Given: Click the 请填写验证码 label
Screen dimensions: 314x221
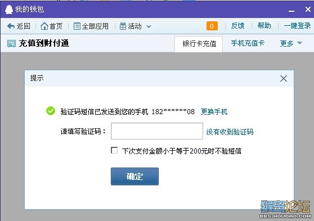Looking at the screenshot, I should (83, 132).
